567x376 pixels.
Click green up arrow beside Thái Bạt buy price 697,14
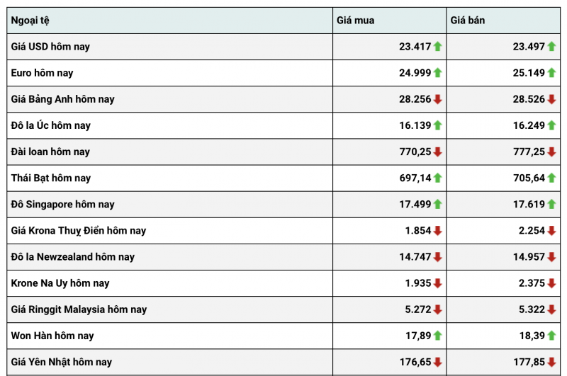(437, 178)
